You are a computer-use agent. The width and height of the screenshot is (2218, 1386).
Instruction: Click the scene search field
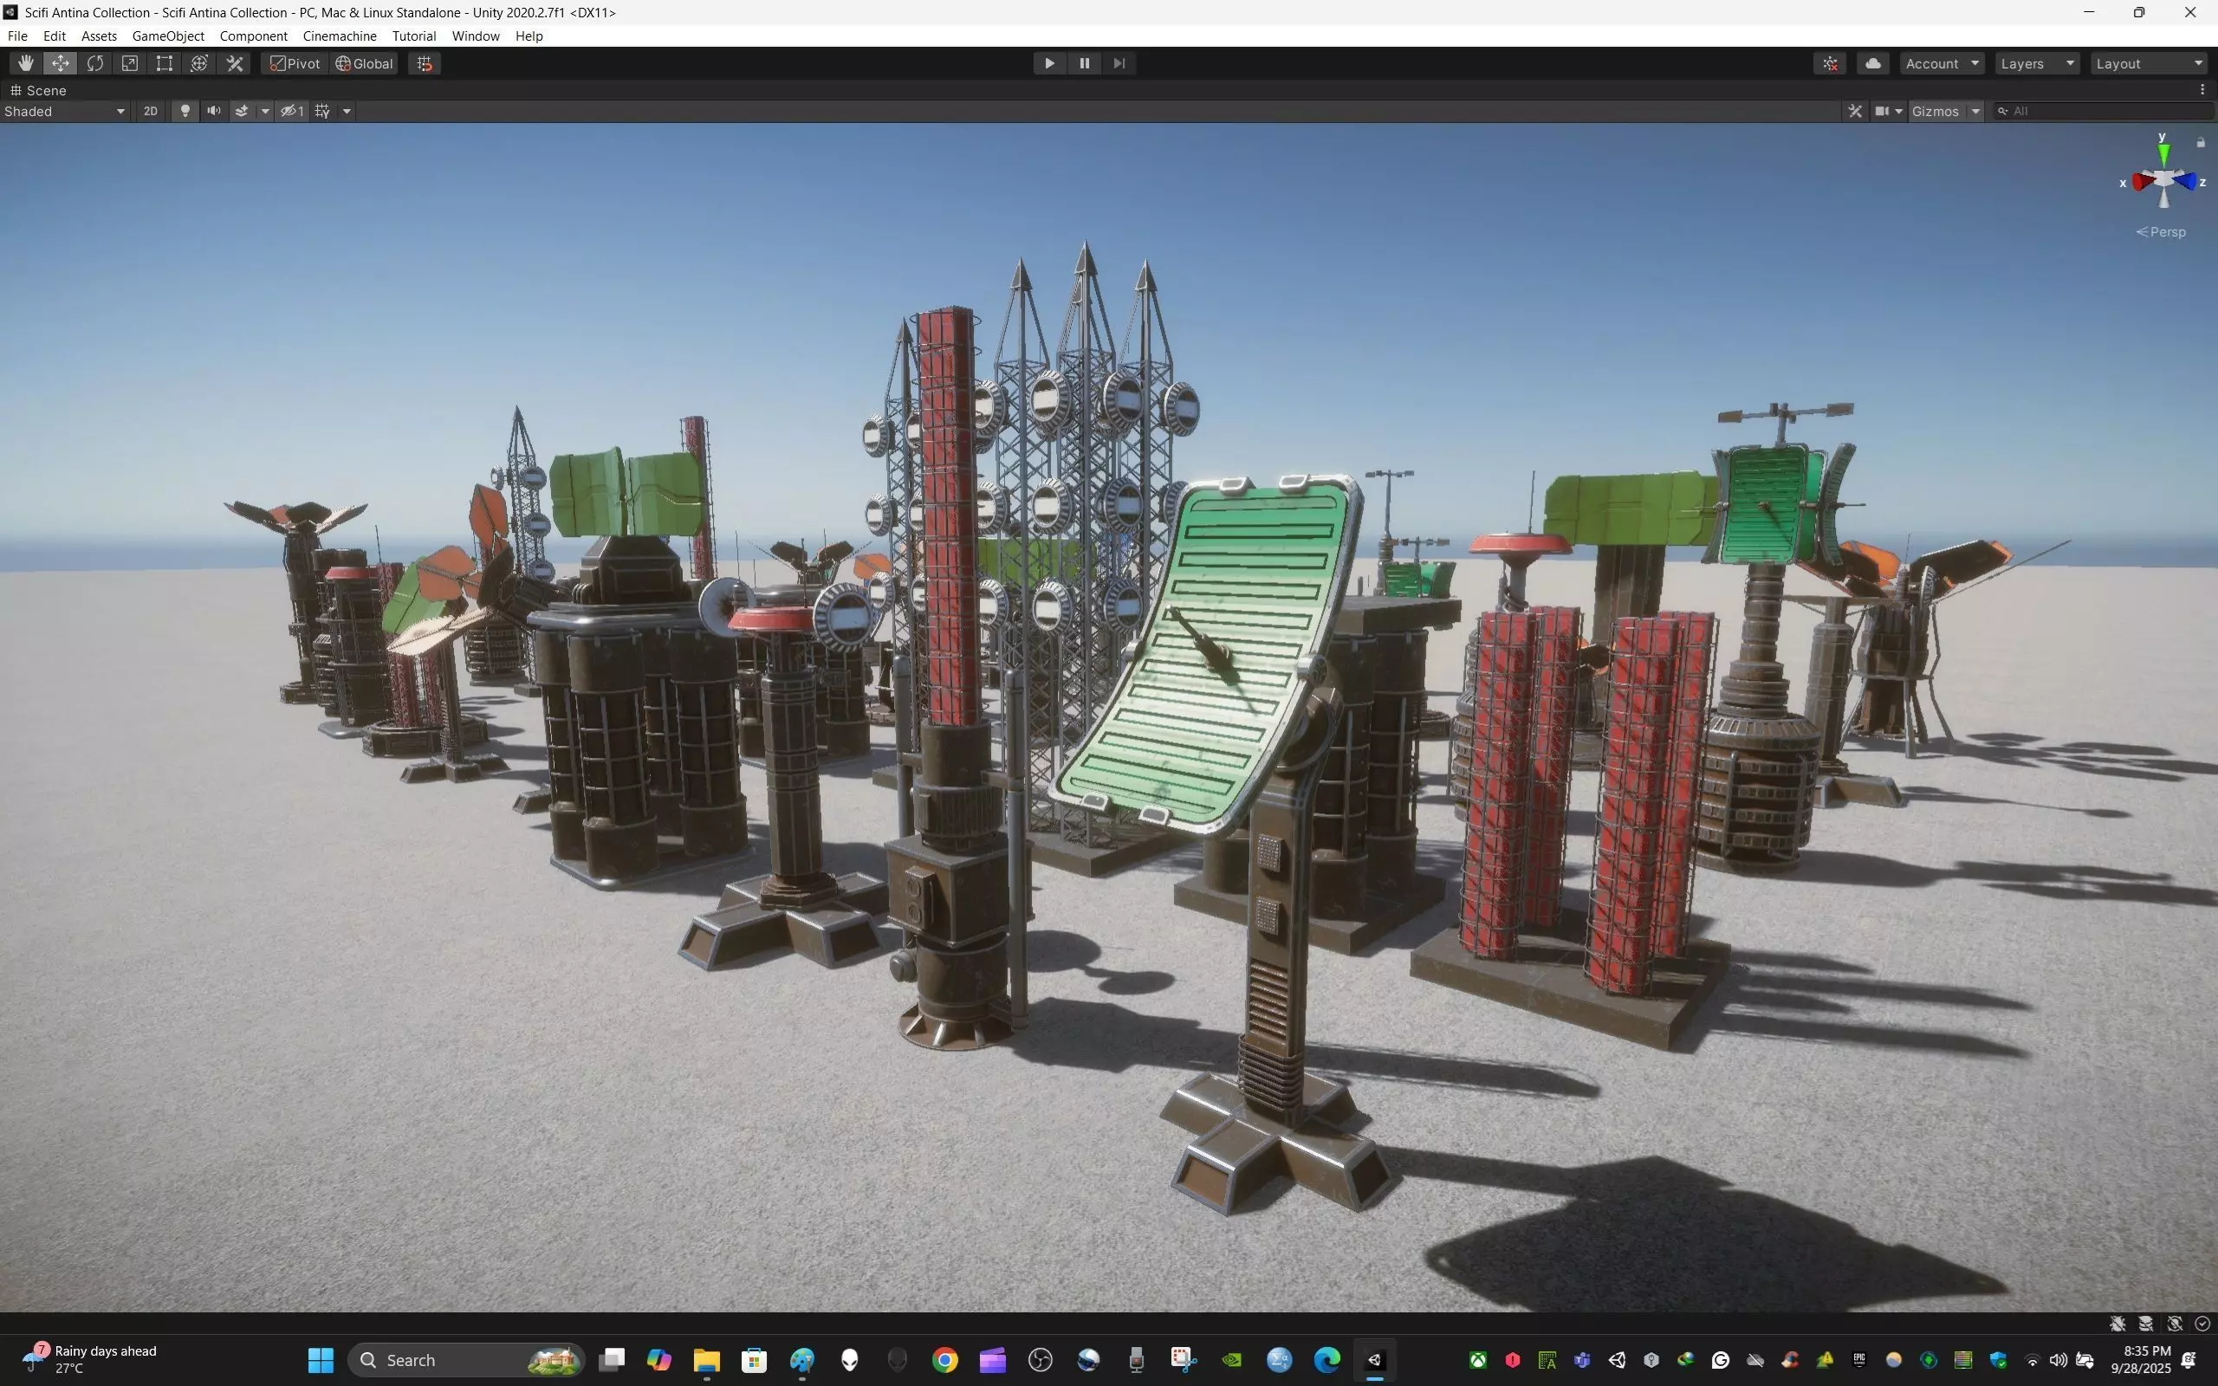point(2108,111)
